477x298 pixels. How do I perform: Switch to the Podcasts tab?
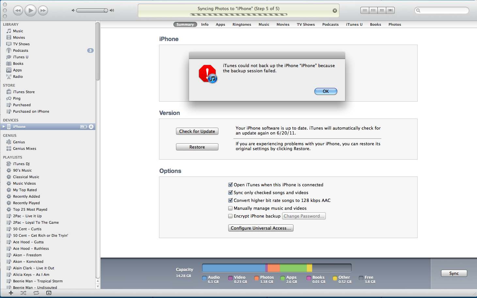click(x=330, y=24)
